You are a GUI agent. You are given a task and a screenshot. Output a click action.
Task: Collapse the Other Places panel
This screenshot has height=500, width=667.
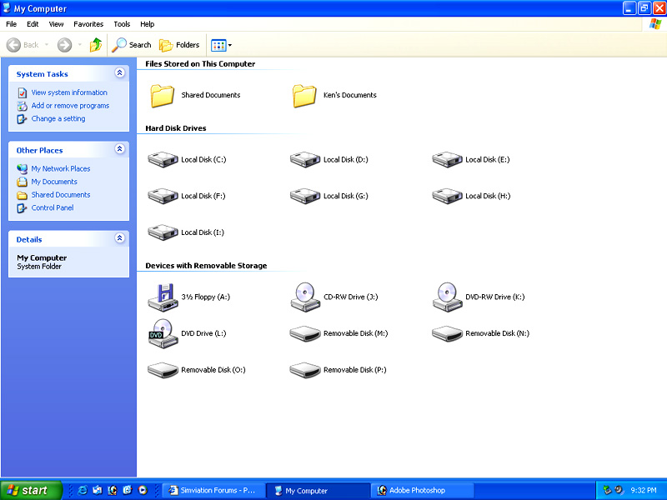click(120, 149)
